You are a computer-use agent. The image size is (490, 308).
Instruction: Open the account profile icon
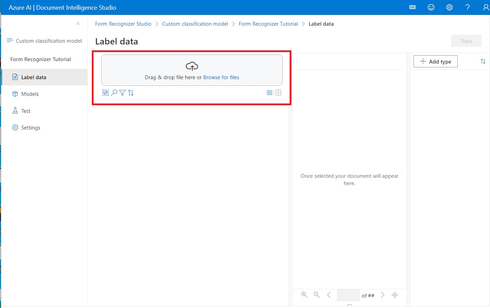click(x=486, y=7)
